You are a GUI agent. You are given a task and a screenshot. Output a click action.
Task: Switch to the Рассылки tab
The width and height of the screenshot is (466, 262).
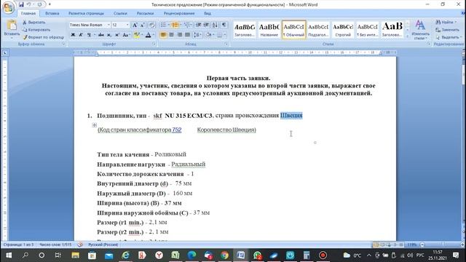pyautogui.click(x=145, y=13)
